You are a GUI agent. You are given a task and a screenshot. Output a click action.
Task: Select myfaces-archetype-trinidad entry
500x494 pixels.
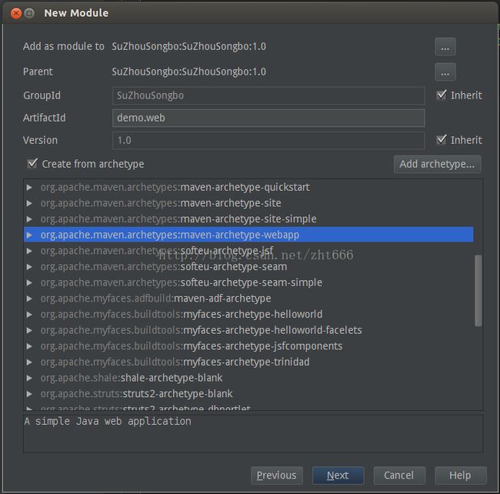coord(175,362)
